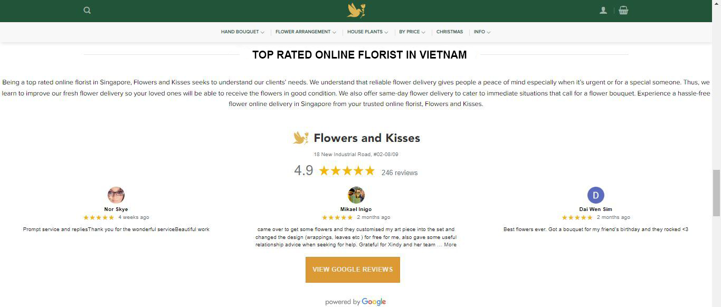Open the By Price dropdown
The width and height of the screenshot is (721, 307).
pyautogui.click(x=412, y=32)
